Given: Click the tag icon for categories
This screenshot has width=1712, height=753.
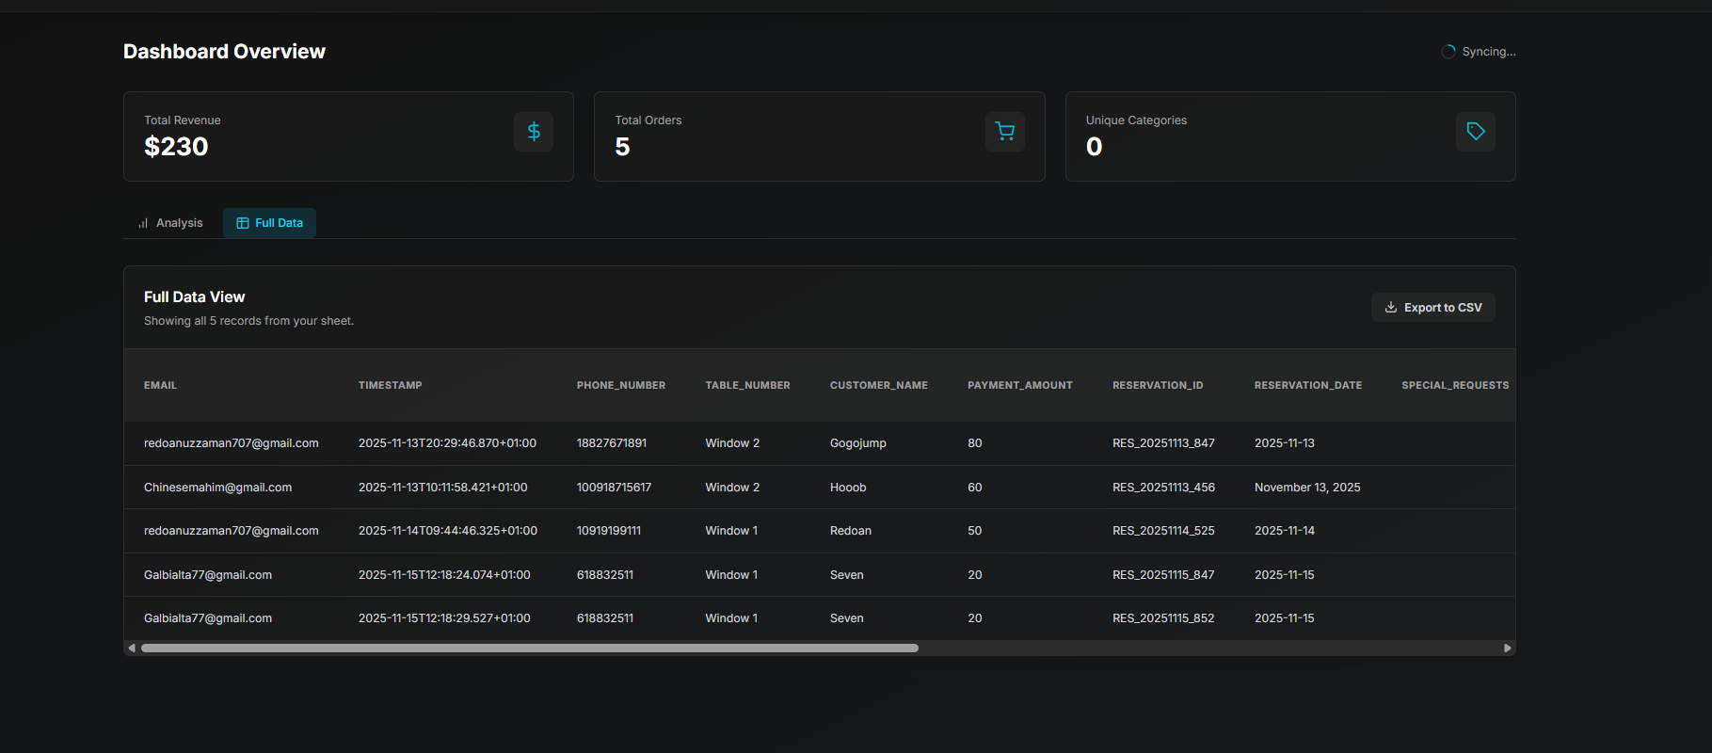Looking at the screenshot, I should 1475,132.
